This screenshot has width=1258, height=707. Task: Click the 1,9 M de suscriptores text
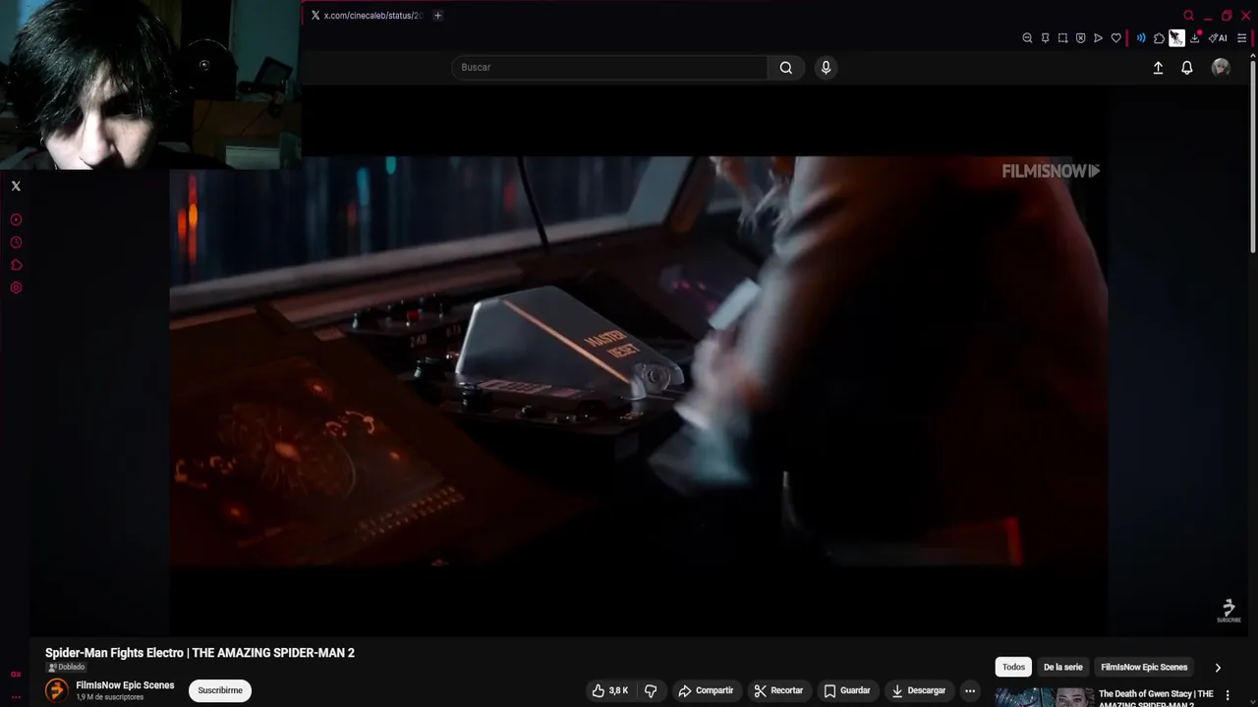[110, 697]
